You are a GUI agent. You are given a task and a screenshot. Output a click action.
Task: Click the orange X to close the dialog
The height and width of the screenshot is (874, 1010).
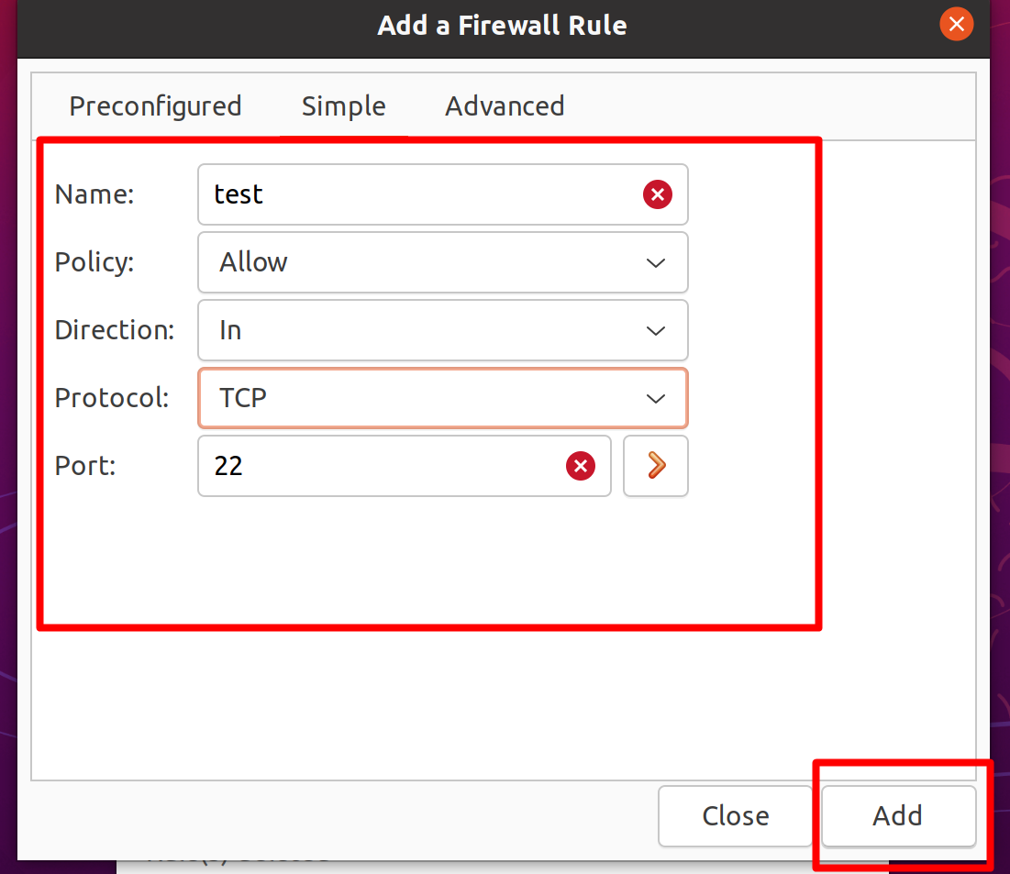coord(957,25)
